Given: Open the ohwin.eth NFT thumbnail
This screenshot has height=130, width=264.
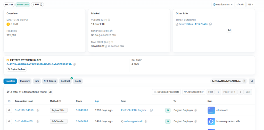Looking at the screenshot, I should (211, 110).
